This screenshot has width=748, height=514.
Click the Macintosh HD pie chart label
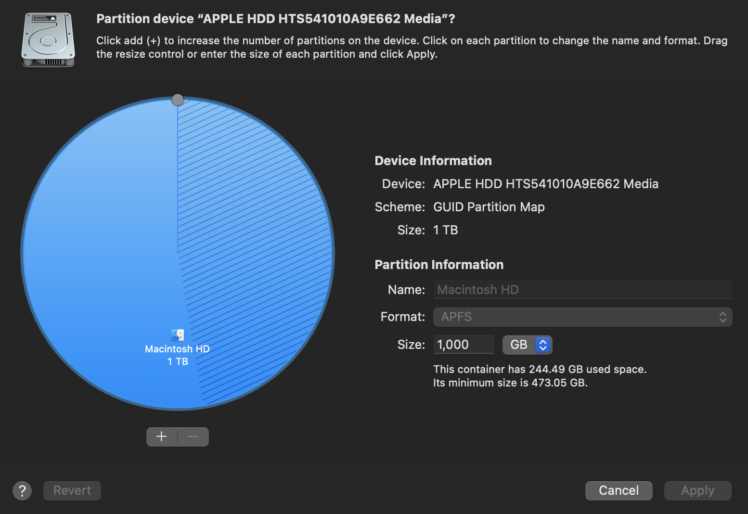[x=178, y=349]
